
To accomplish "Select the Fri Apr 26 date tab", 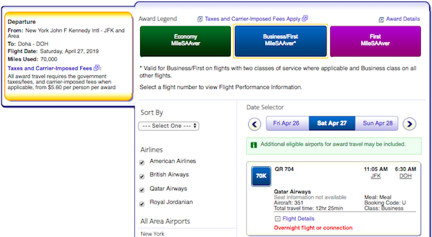I will 287,123.
